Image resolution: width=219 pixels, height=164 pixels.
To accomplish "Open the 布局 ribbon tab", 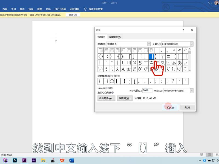I will (5, 9).
